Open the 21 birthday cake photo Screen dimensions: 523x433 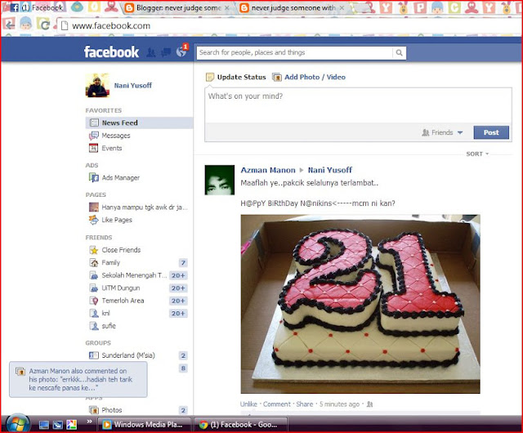point(360,304)
